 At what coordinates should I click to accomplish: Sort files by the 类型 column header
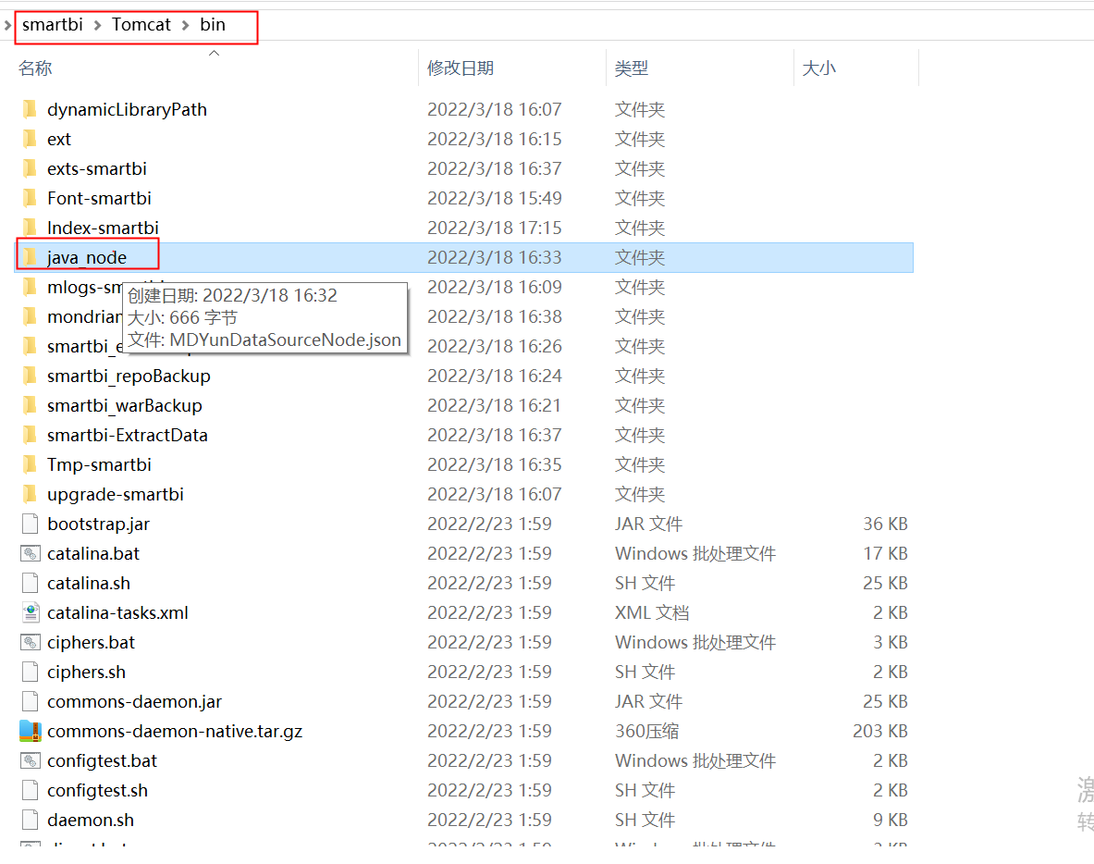point(632,68)
